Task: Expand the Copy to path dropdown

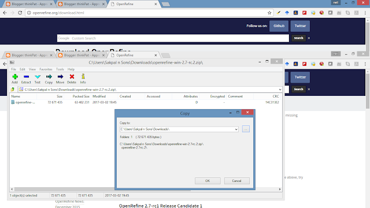Action: point(236,129)
